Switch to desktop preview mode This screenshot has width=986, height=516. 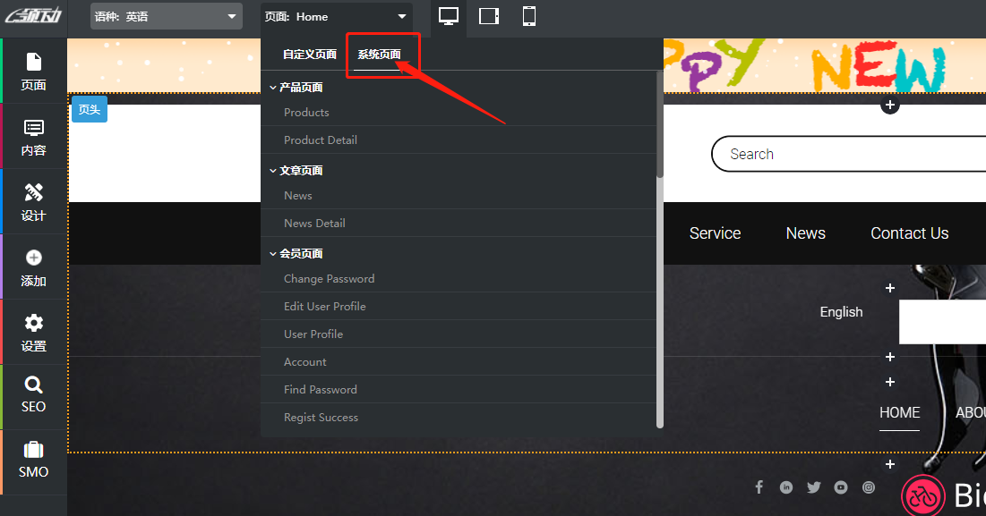point(449,16)
